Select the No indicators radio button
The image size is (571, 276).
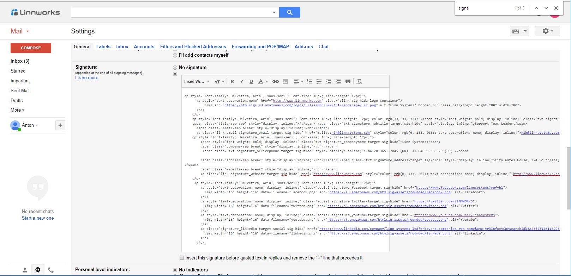click(x=175, y=270)
